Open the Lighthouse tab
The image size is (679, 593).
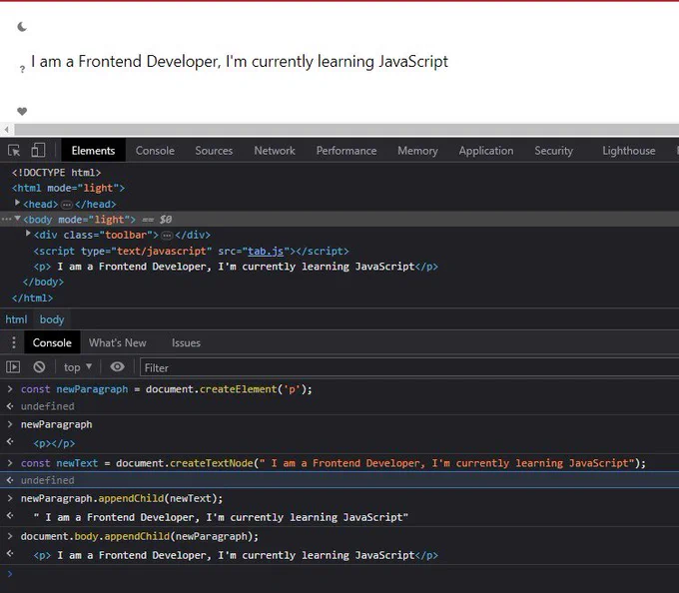click(x=629, y=151)
